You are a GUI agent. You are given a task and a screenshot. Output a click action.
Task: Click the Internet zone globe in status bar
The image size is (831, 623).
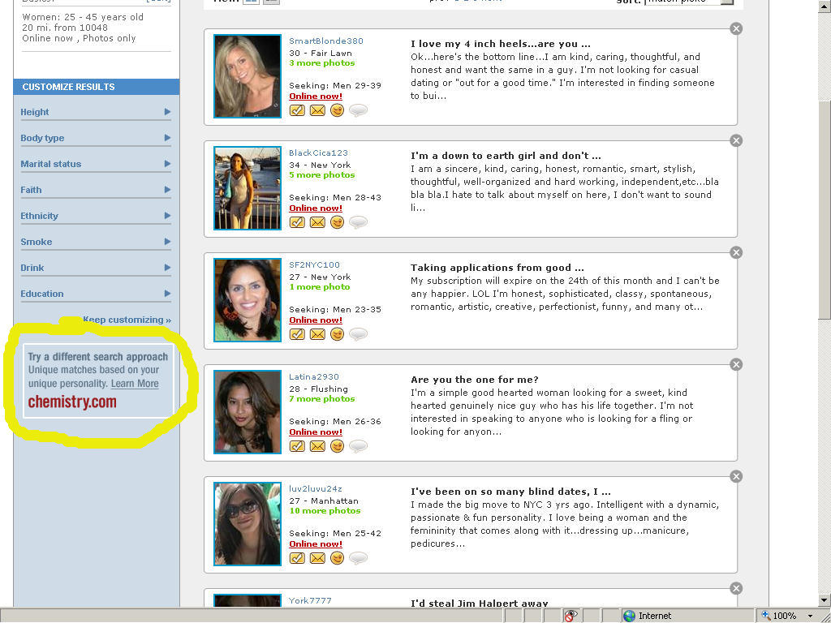(629, 616)
